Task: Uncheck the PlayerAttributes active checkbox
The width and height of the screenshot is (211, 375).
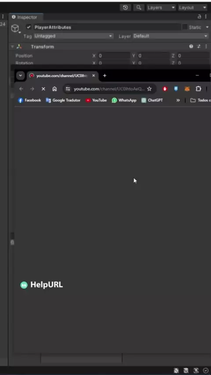Action: click(x=29, y=27)
